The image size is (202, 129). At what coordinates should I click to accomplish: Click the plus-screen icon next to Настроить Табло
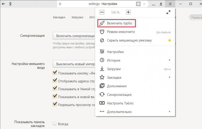(102, 103)
